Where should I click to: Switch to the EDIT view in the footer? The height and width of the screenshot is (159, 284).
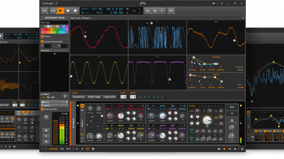pos(69,149)
